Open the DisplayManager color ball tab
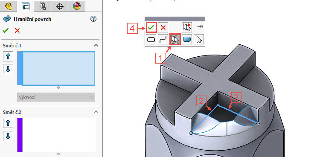320x157 pixels. [x=77, y=6]
